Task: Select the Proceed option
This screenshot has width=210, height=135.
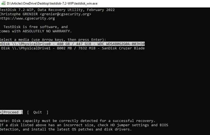Action: (12, 112)
